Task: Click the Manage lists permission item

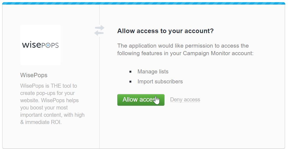Action: [x=153, y=72]
